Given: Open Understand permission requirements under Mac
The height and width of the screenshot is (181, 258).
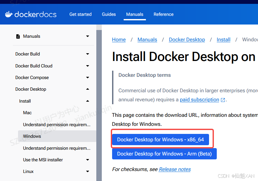Looking at the screenshot, I should point(57,125).
